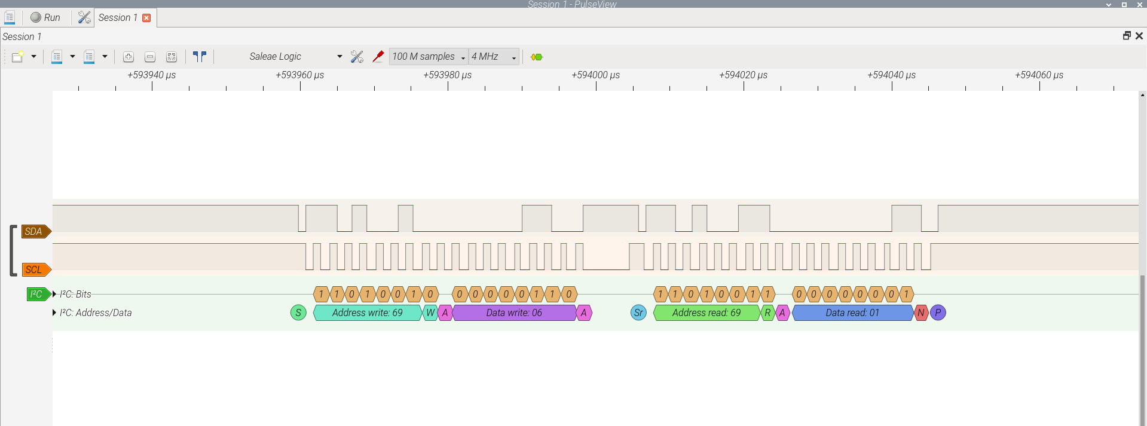Open device configuration wrench icon

(x=357, y=57)
